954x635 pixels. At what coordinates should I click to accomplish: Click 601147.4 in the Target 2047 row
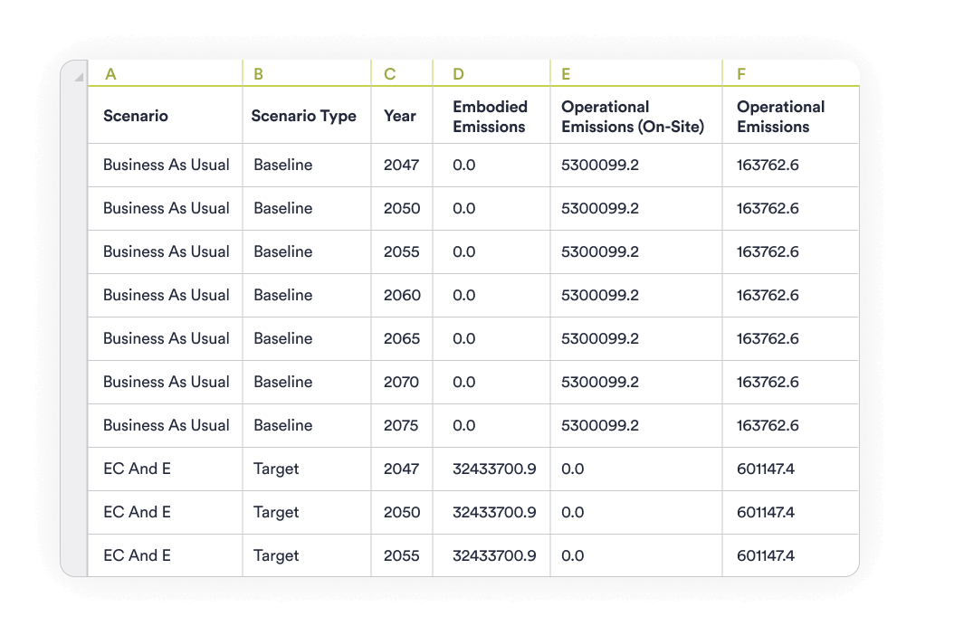[x=790, y=469]
